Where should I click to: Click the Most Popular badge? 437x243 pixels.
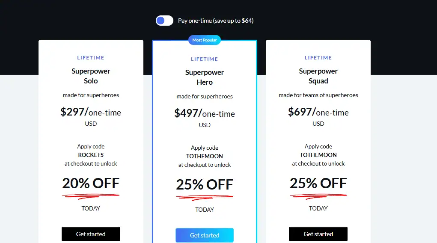(205, 40)
